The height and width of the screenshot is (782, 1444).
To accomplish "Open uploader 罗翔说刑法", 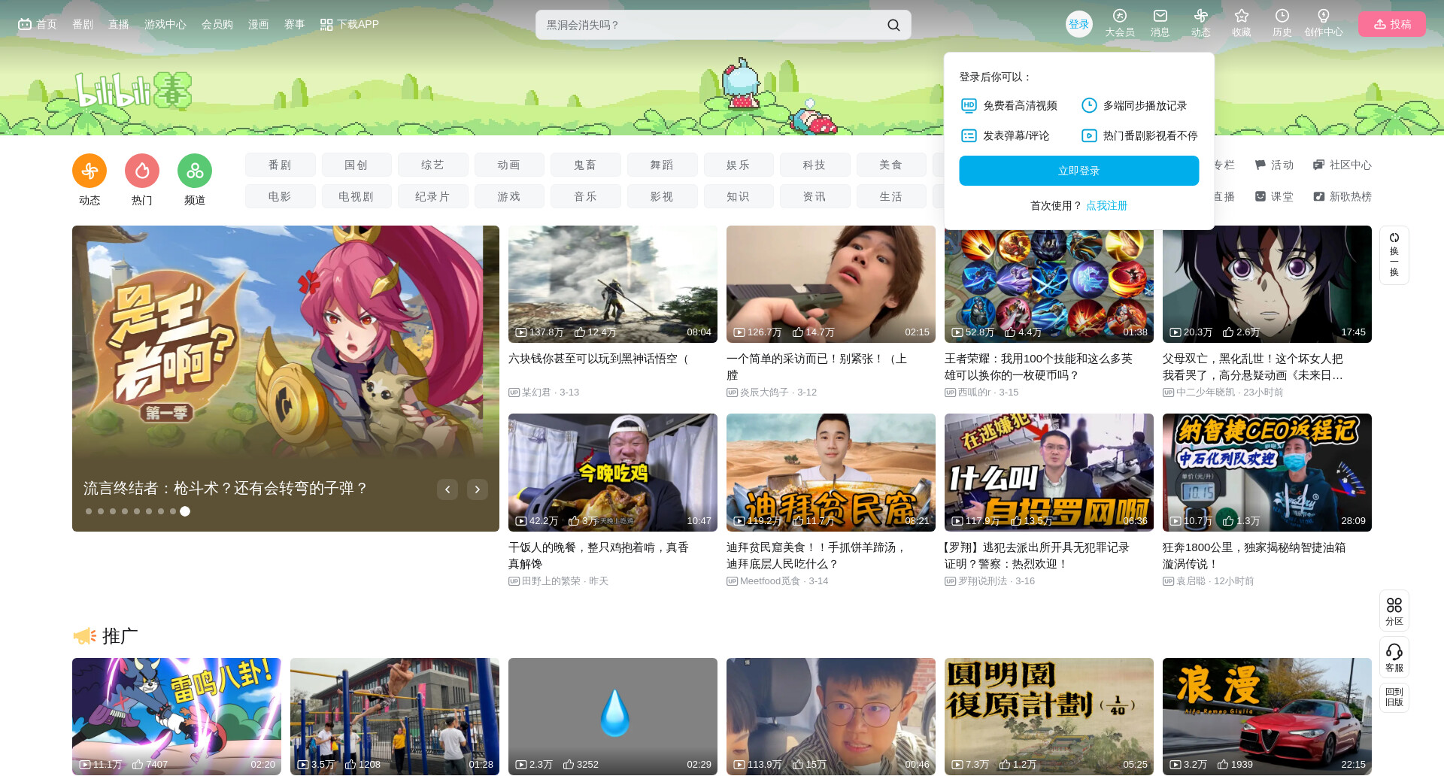I will tap(982, 581).
